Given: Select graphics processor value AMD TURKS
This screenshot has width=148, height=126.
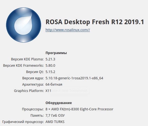Looking at the screenshot, I should [55, 122].
